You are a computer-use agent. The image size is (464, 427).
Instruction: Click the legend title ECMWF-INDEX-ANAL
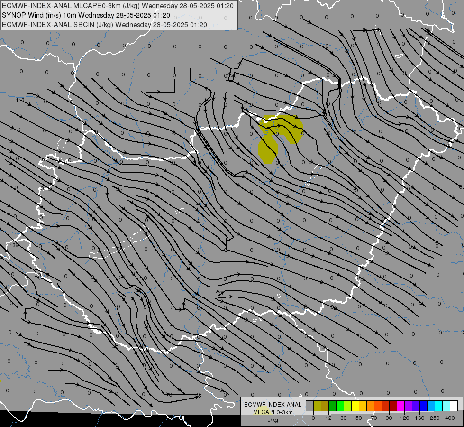click(273, 405)
